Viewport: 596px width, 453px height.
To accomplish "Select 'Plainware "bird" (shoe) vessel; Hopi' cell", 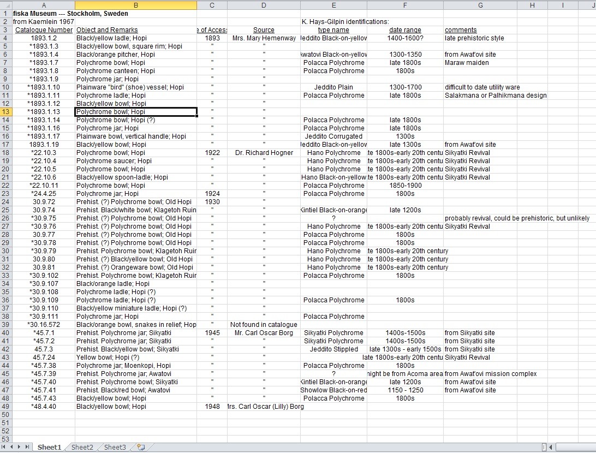I will click(x=136, y=87).
